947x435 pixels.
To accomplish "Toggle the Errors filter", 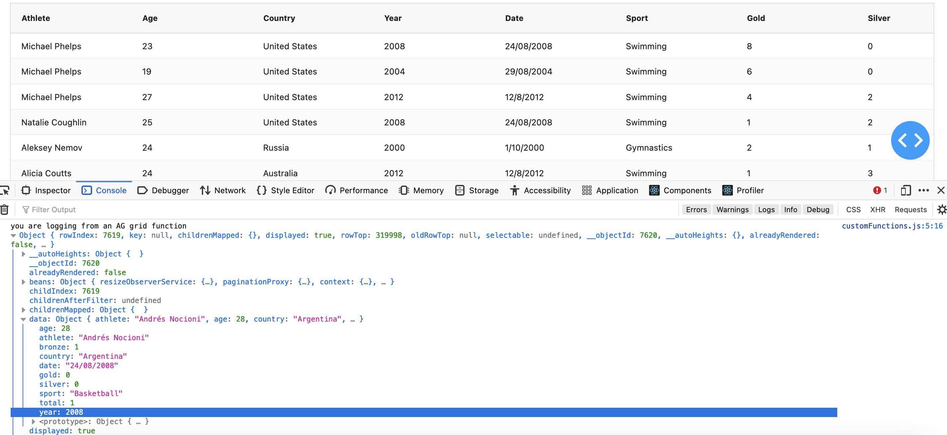I will pos(696,209).
